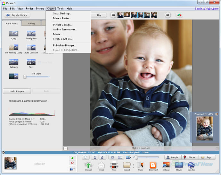The height and width of the screenshot is (175, 221).
Task: Click Undo Sharpen button
Action: click(17, 91)
